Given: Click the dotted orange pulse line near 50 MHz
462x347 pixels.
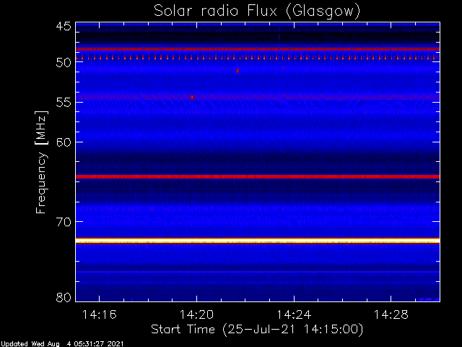Looking at the screenshot, I should click(x=258, y=58).
